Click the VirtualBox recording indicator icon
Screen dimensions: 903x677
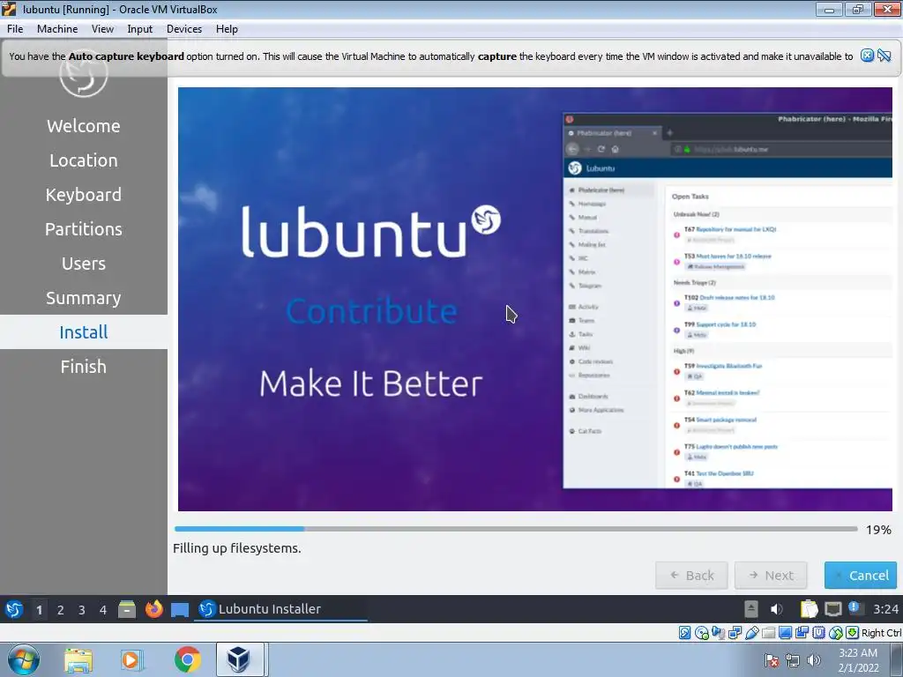(x=802, y=633)
